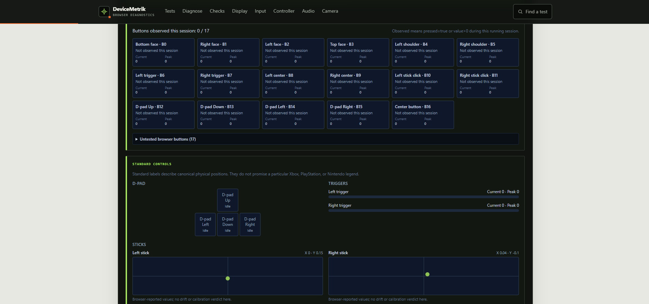The image size is (649, 304).
Task: Click the Right face · B1 card title
Action: 213,44
